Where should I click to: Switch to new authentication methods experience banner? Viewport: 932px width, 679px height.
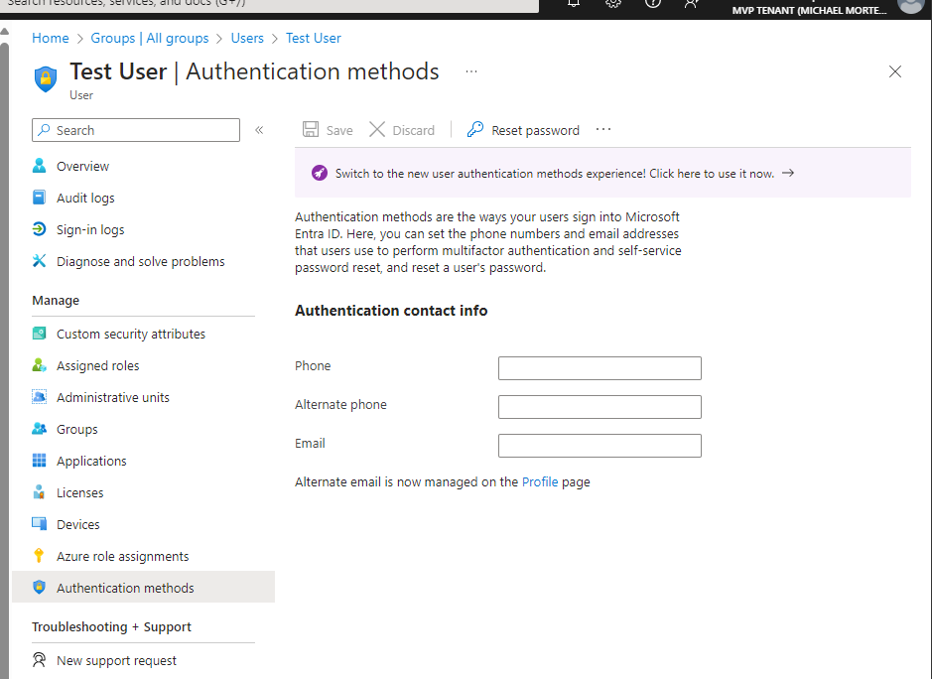click(554, 173)
